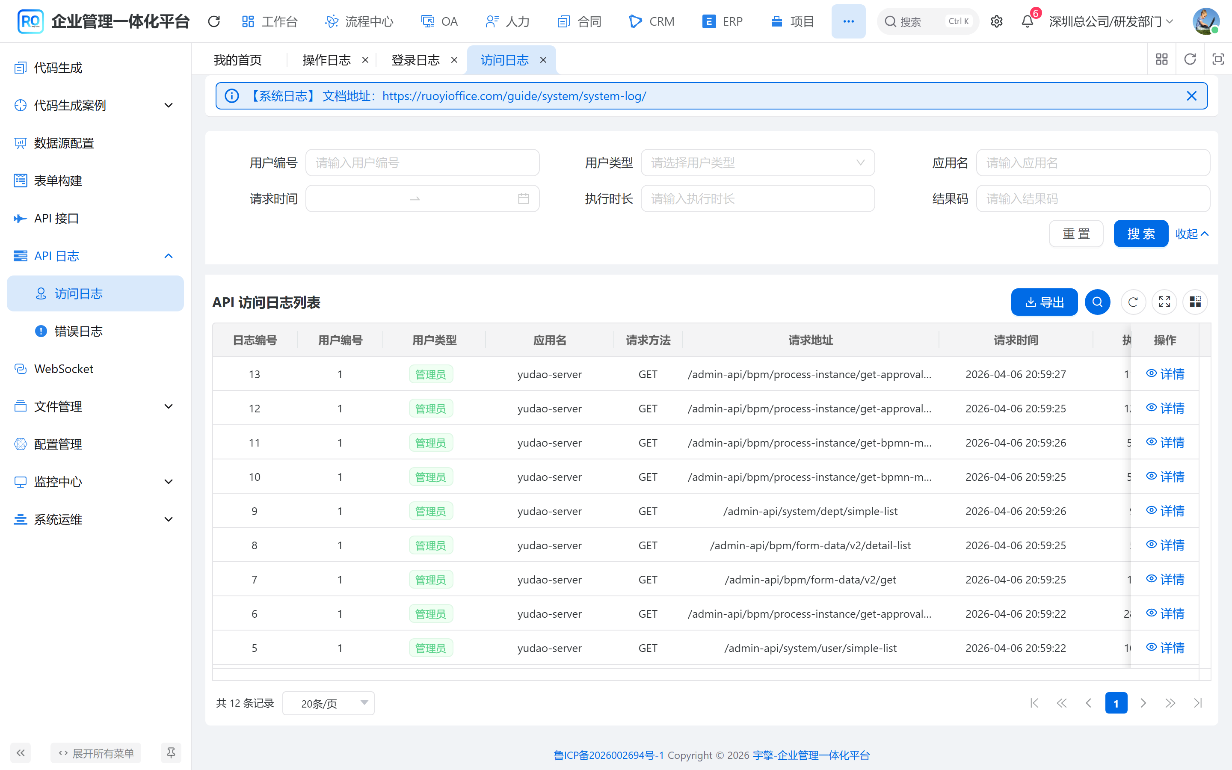This screenshot has height=770, width=1232.
Task: Open the more modules ellipsis button
Action: (x=848, y=21)
